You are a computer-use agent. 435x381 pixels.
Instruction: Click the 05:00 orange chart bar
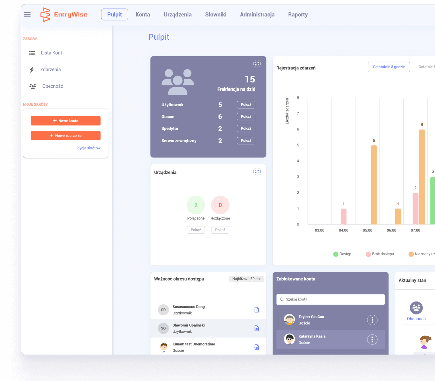pyautogui.click(x=374, y=185)
